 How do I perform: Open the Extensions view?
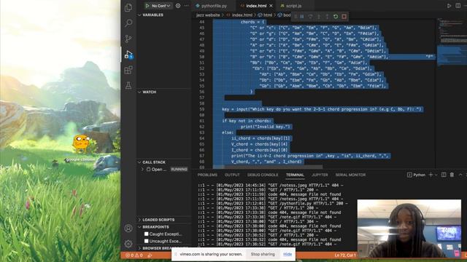click(128, 70)
